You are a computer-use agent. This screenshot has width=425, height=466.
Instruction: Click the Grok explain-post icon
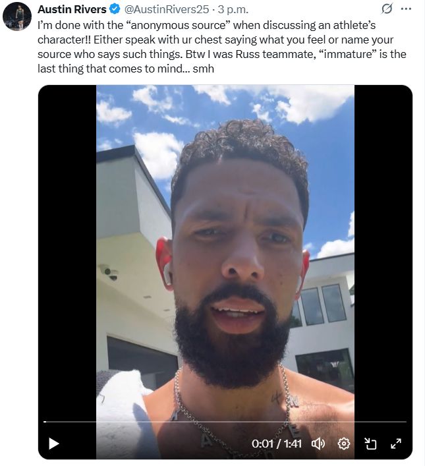(387, 9)
